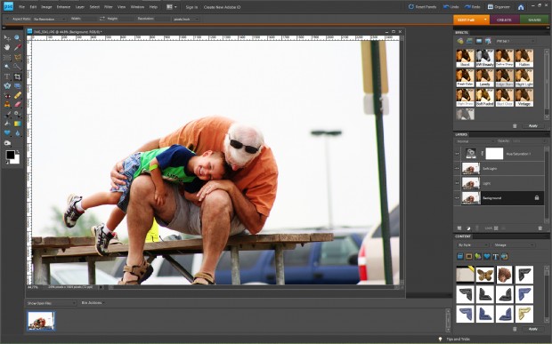This screenshot has width=552, height=344.
Task: Apply the Vintage photo effect thumbnail
Action: 524,97
